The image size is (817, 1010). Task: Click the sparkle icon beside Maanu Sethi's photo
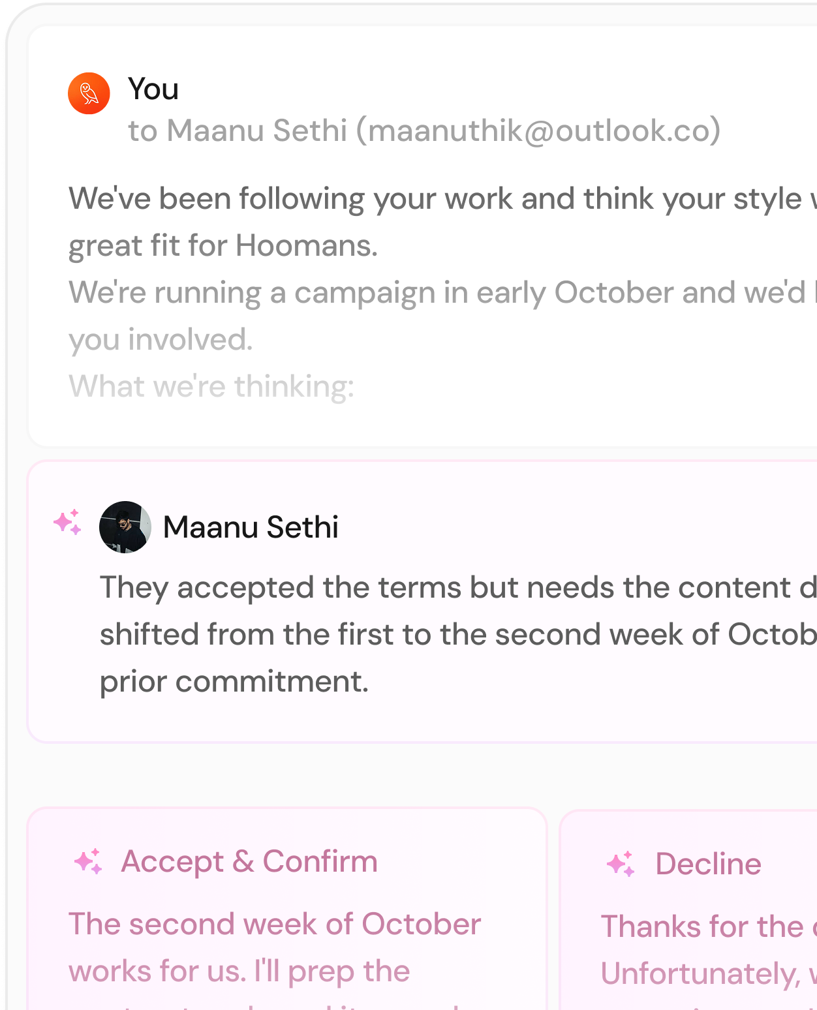tap(67, 522)
